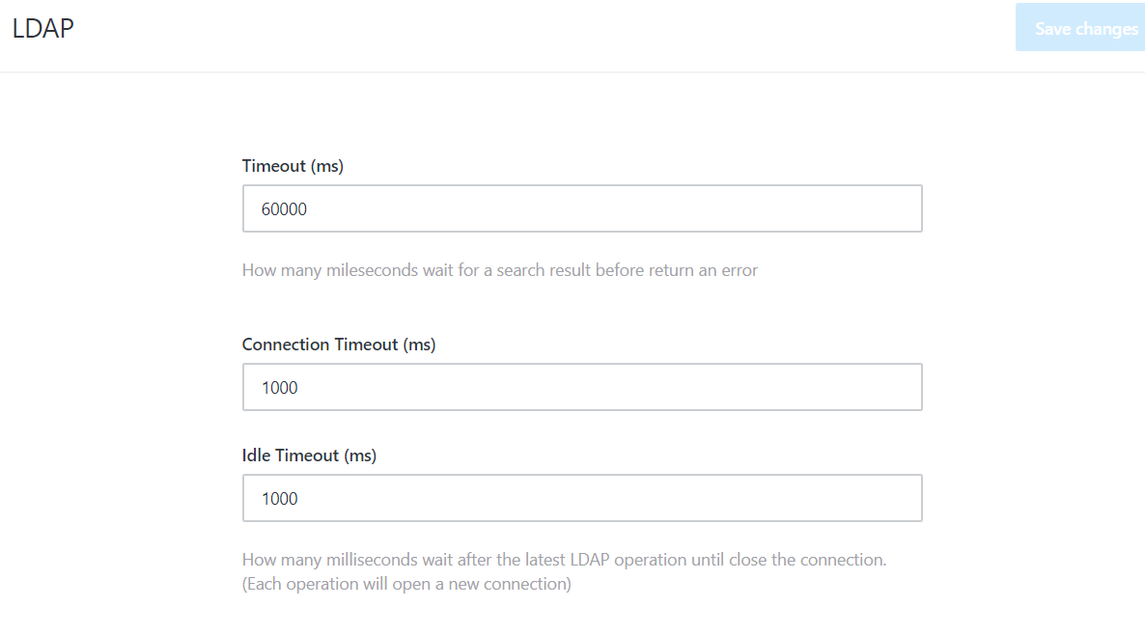The width and height of the screenshot is (1145, 635).
Task: Click inside the Connection Timeout field
Action: tap(581, 386)
